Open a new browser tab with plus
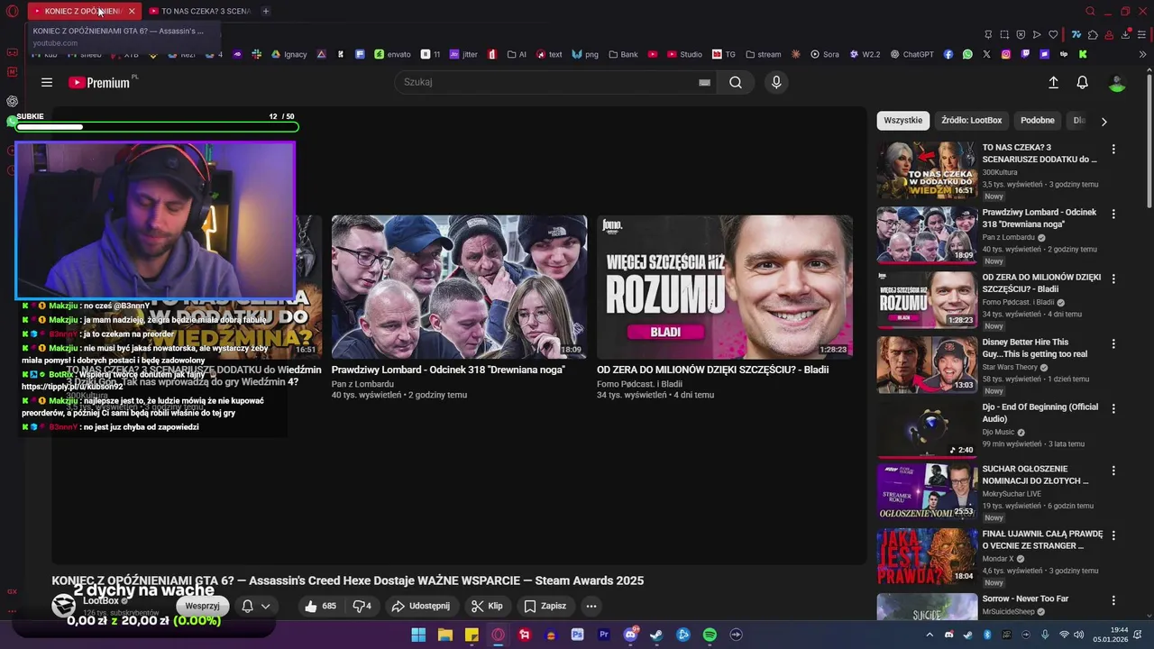The width and height of the screenshot is (1154, 649). point(265,11)
